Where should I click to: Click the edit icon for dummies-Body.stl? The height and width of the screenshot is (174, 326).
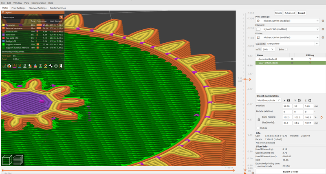tap(310, 59)
